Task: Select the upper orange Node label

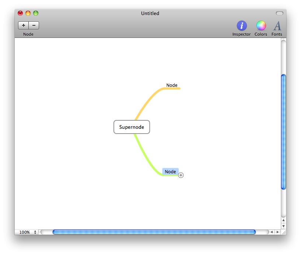Action: [172, 85]
